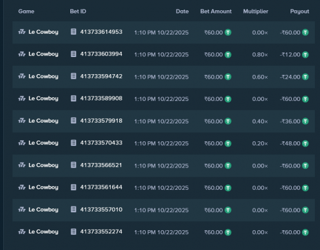Open Le Cowboy game link for bet 413733589908
This screenshot has height=250, width=320.
pos(44,98)
